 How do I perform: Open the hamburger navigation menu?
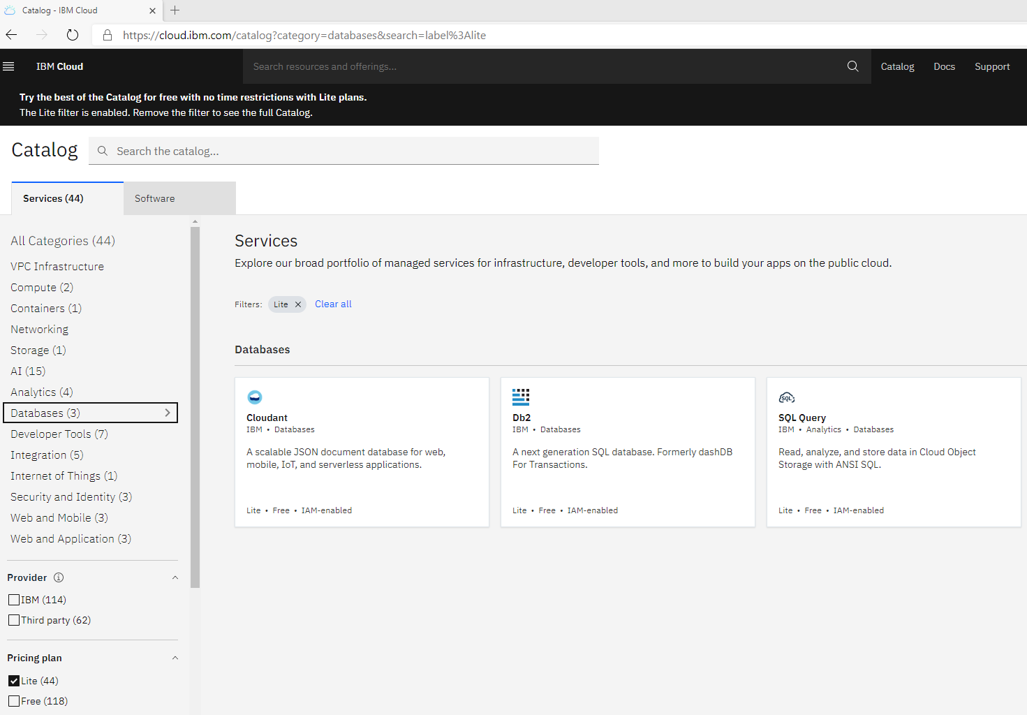(x=8, y=66)
